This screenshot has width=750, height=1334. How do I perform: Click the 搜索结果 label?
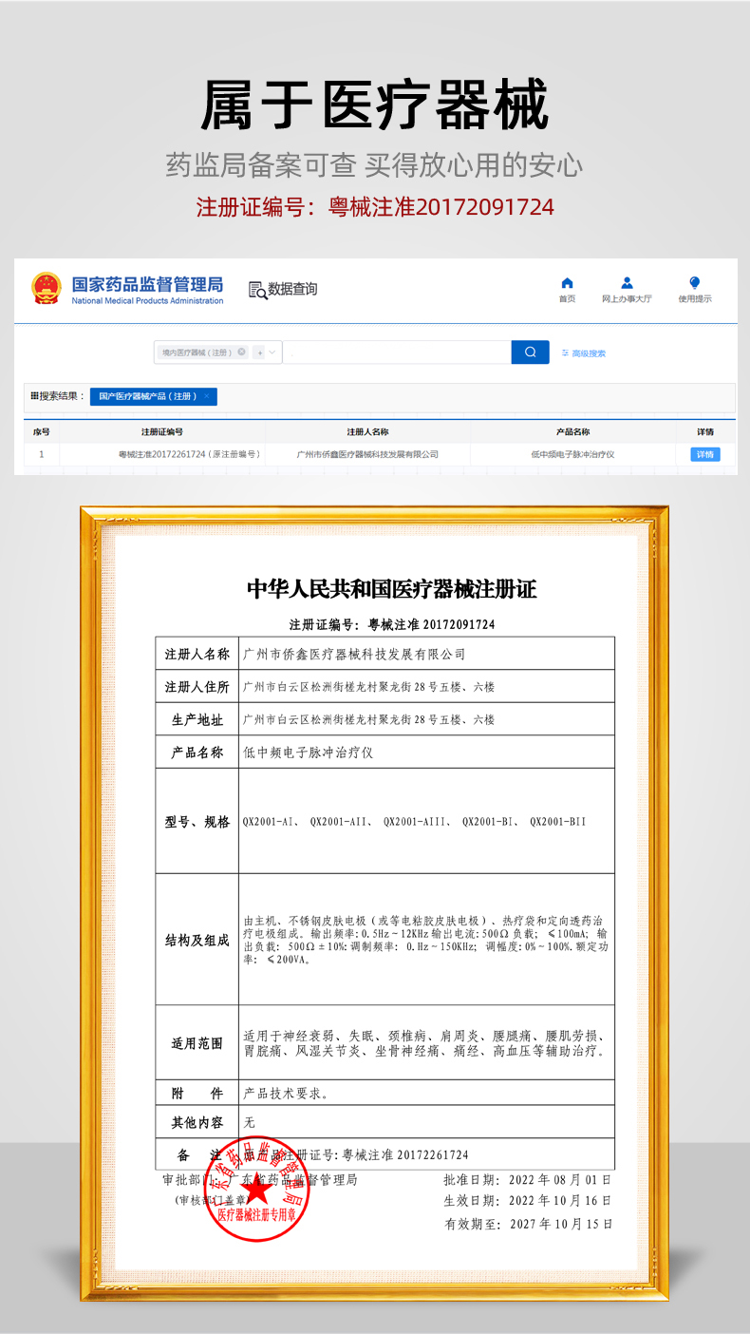[57, 396]
